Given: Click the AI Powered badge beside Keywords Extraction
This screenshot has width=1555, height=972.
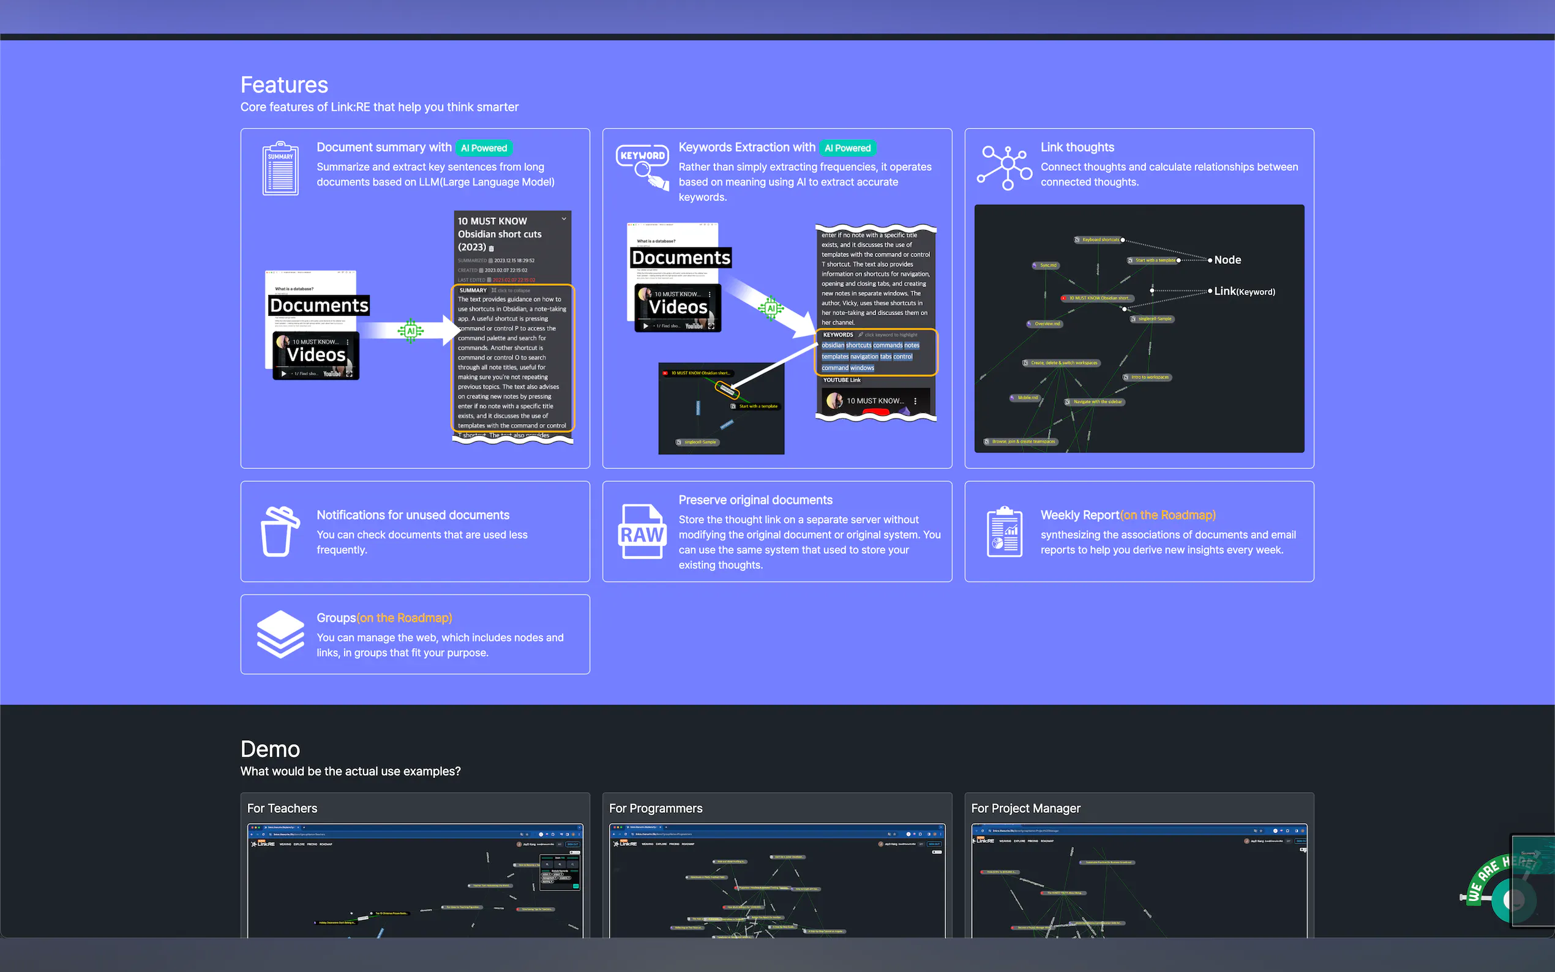Looking at the screenshot, I should coord(847,148).
